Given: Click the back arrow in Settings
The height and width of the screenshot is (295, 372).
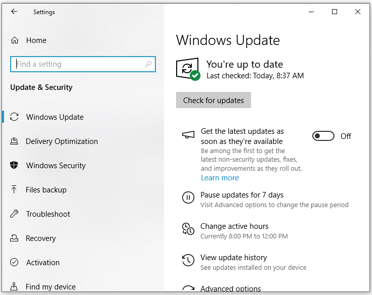Looking at the screenshot, I should [x=14, y=12].
